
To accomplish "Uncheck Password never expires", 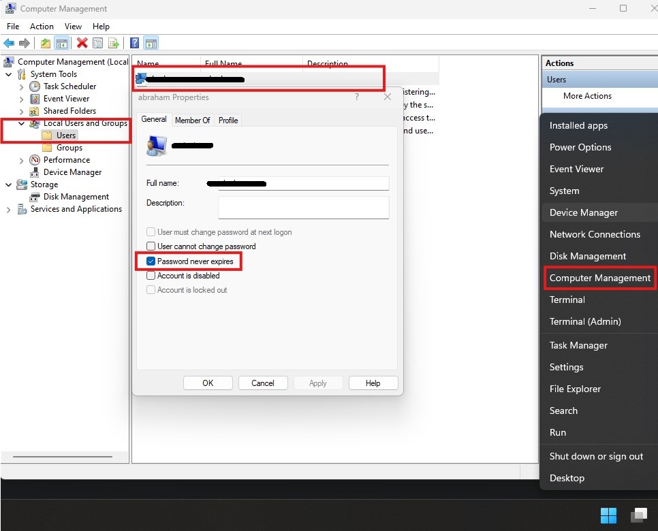I will coord(151,261).
